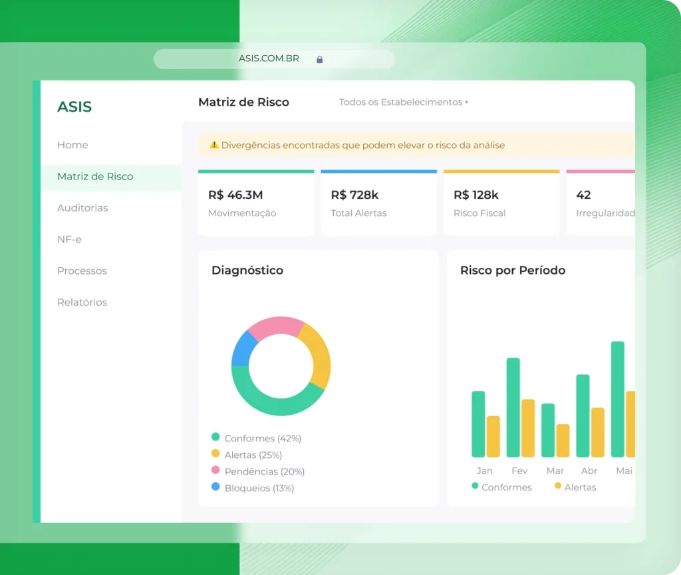Image resolution: width=681 pixels, height=575 pixels.
Task: Click the warning triangle icon in banner
Action: [213, 144]
